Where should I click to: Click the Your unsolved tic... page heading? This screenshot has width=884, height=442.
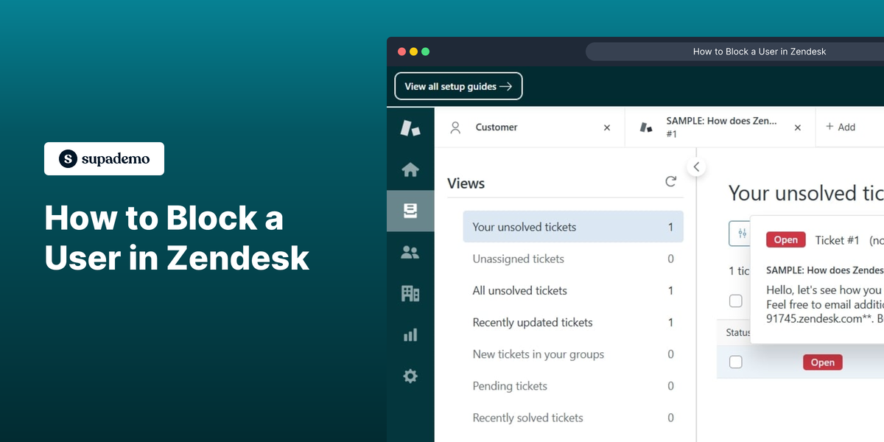point(806,193)
